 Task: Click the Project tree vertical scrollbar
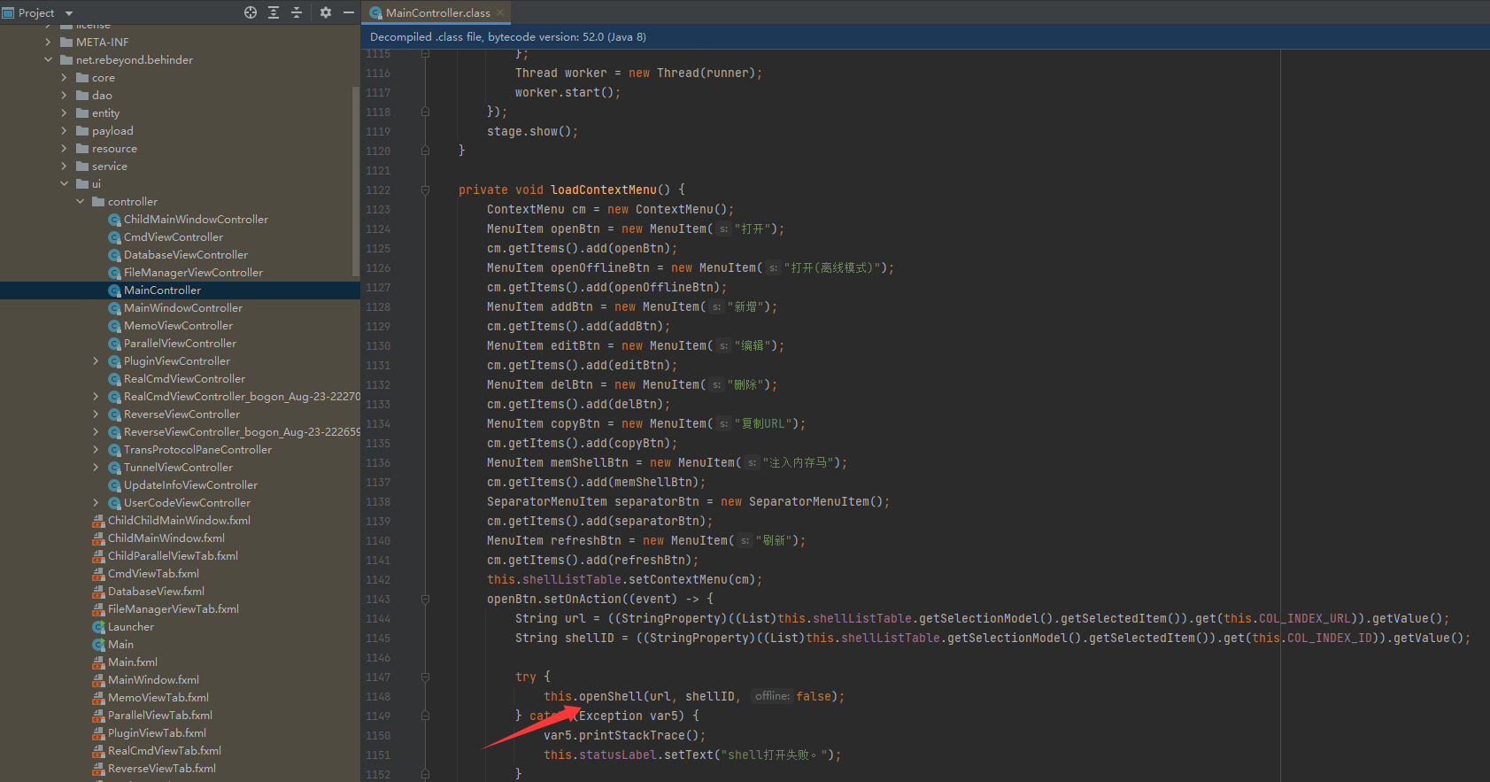pyautogui.click(x=356, y=177)
